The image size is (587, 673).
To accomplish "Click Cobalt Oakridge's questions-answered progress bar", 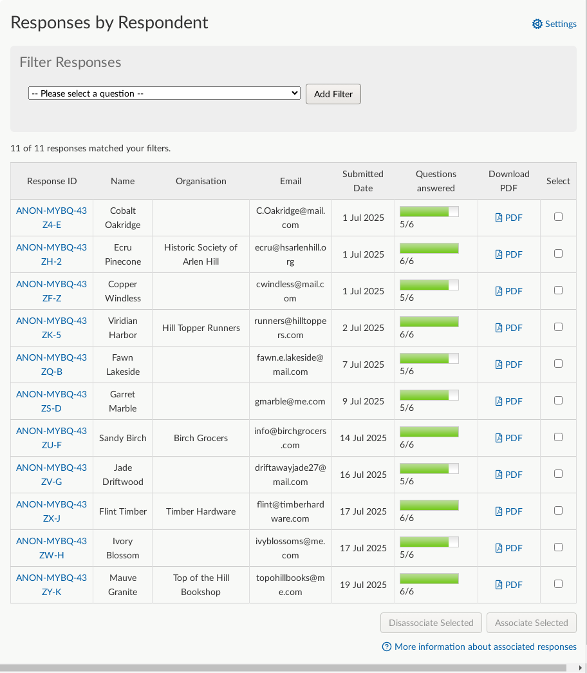I will 429,212.
